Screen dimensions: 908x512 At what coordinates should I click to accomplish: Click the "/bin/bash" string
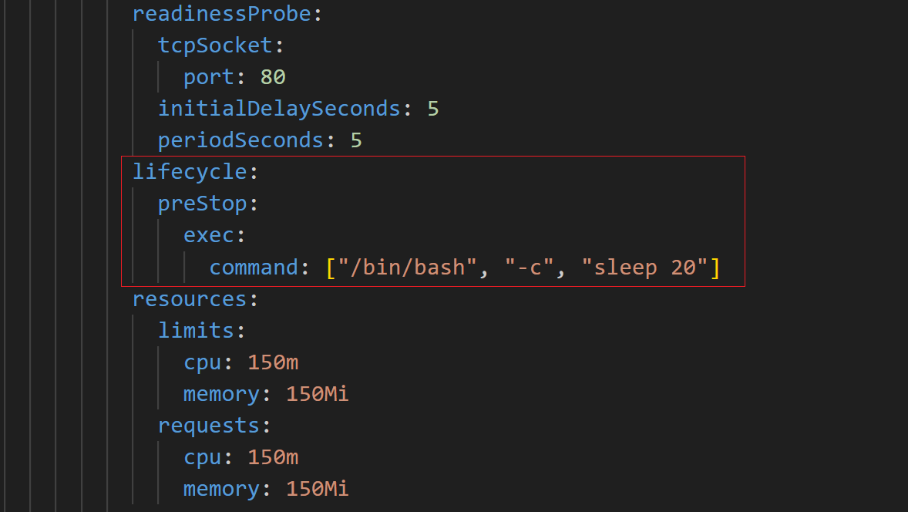[407, 268]
